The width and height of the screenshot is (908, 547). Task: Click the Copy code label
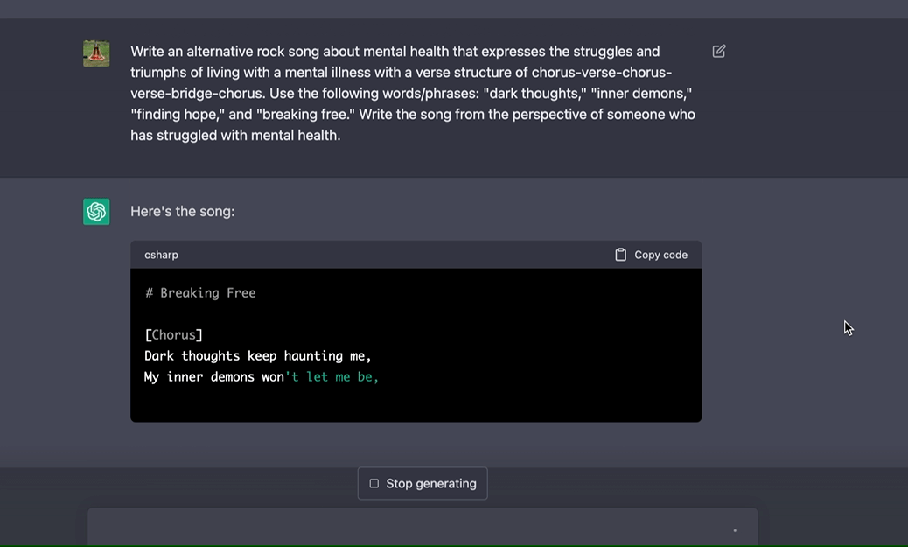(x=660, y=255)
